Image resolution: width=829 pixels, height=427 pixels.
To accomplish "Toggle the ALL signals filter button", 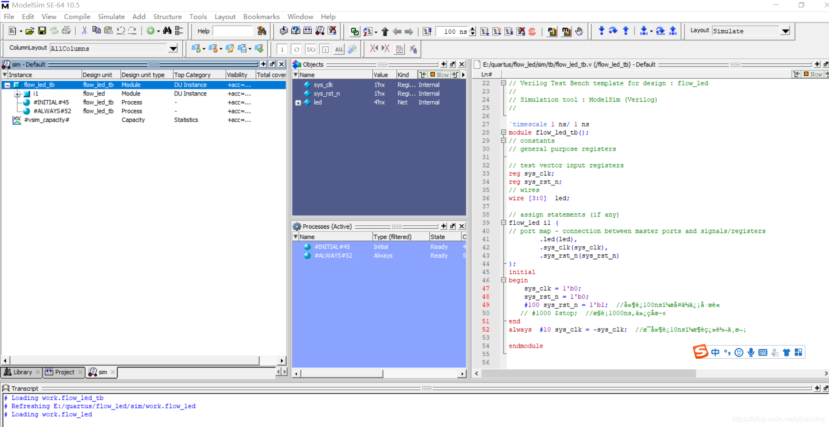I will point(339,49).
